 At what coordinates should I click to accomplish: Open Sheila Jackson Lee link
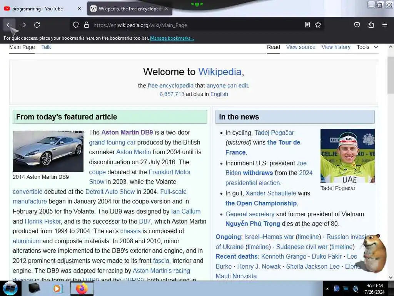(312, 267)
